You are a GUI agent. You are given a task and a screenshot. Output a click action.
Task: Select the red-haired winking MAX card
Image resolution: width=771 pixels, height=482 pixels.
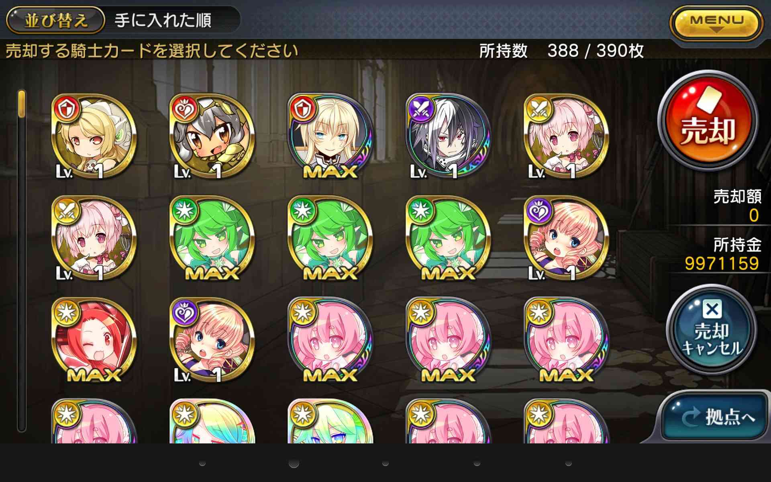pyautogui.click(x=94, y=340)
